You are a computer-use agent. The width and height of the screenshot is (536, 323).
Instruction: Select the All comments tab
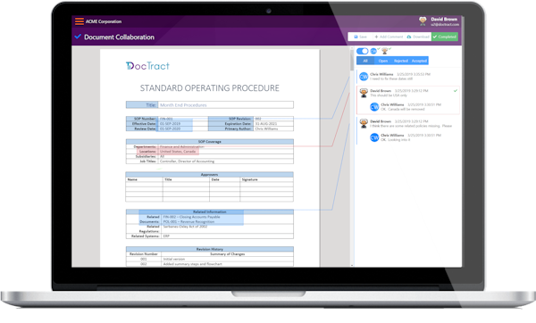tap(365, 61)
